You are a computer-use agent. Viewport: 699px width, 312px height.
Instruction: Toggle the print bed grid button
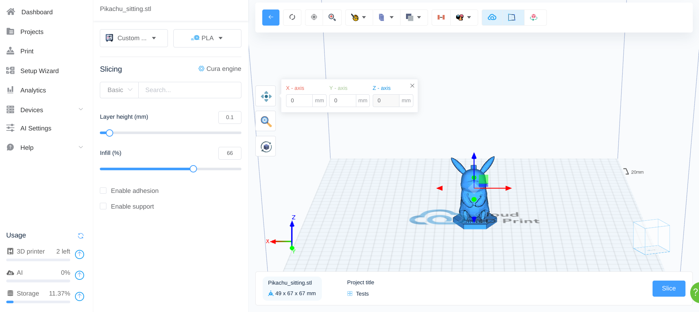(512, 17)
